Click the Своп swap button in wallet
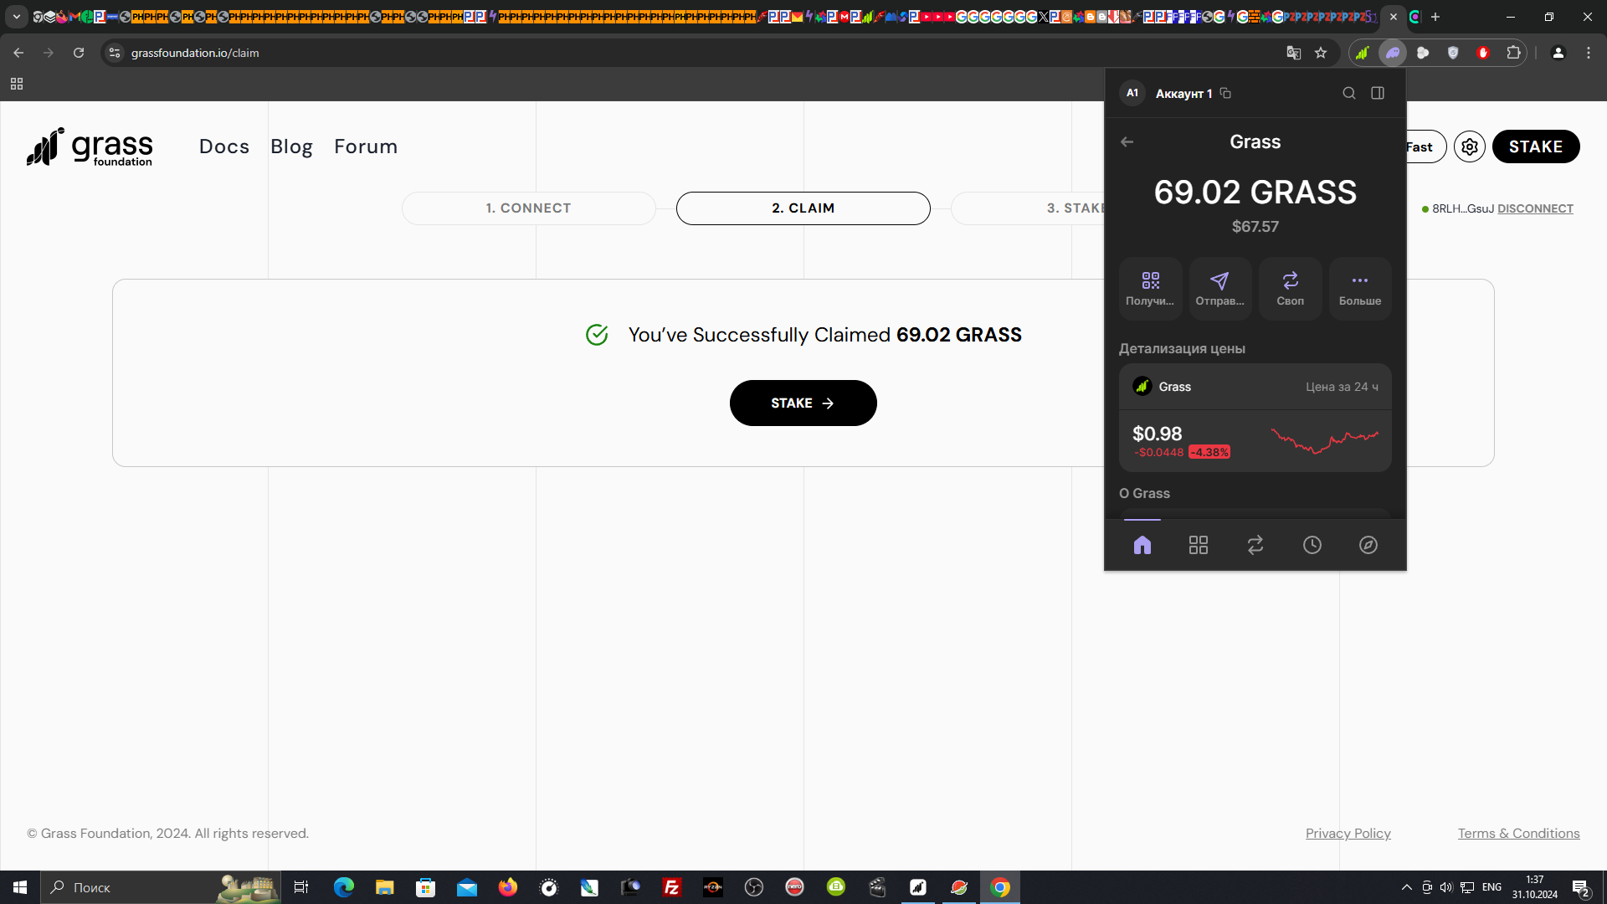This screenshot has width=1607, height=904. [x=1291, y=288]
